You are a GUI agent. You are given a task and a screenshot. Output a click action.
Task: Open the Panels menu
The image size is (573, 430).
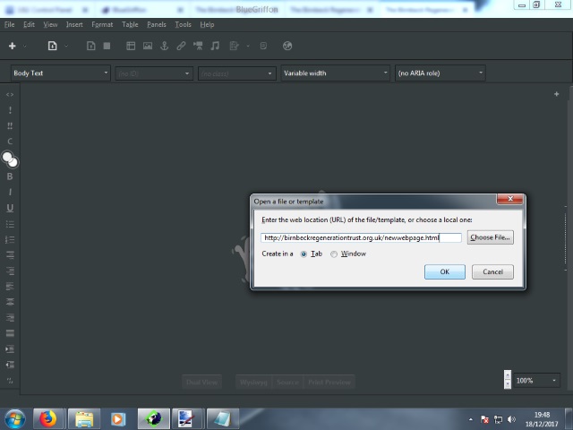click(x=157, y=24)
